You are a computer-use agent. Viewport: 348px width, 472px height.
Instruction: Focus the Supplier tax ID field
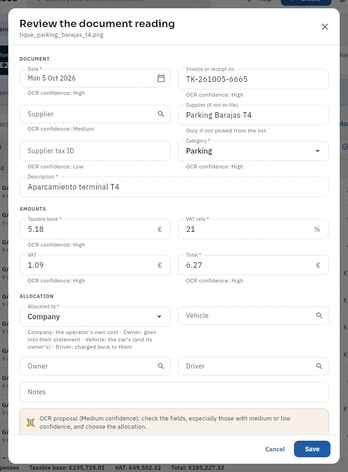[x=95, y=151]
